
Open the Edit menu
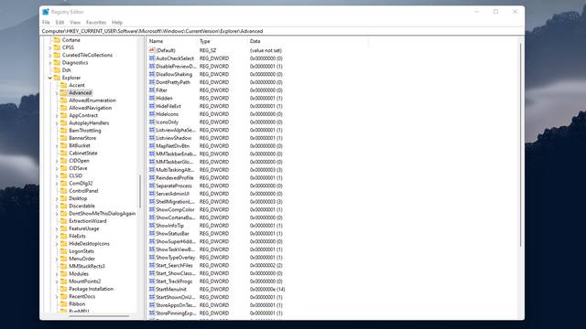(x=60, y=22)
